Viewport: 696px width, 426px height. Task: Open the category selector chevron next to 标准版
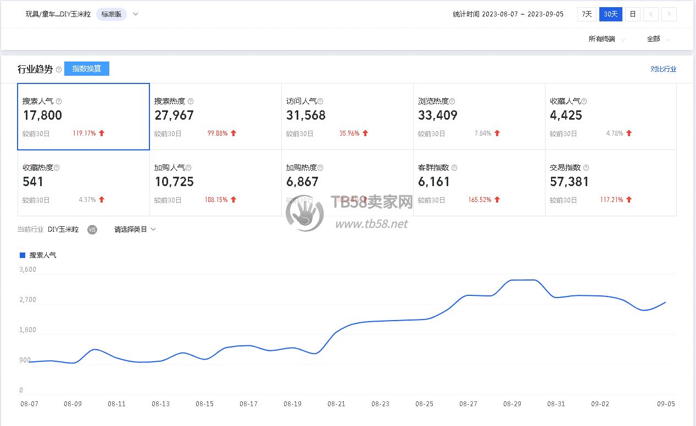[x=136, y=14]
